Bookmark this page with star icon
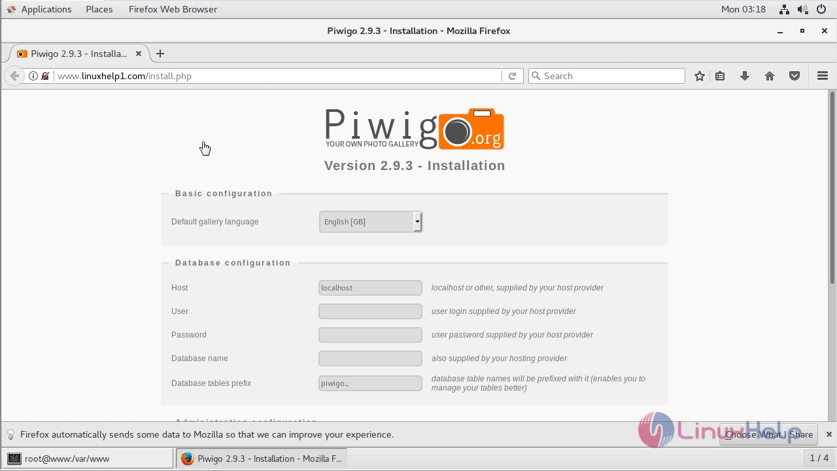837x471 pixels. point(700,76)
